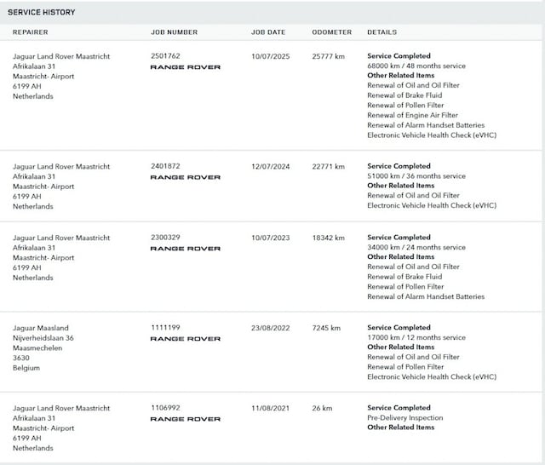Select the DETAILS column header
Image resolution: width=545 pixels, height=465 pixels.
[x=381, y=32]
